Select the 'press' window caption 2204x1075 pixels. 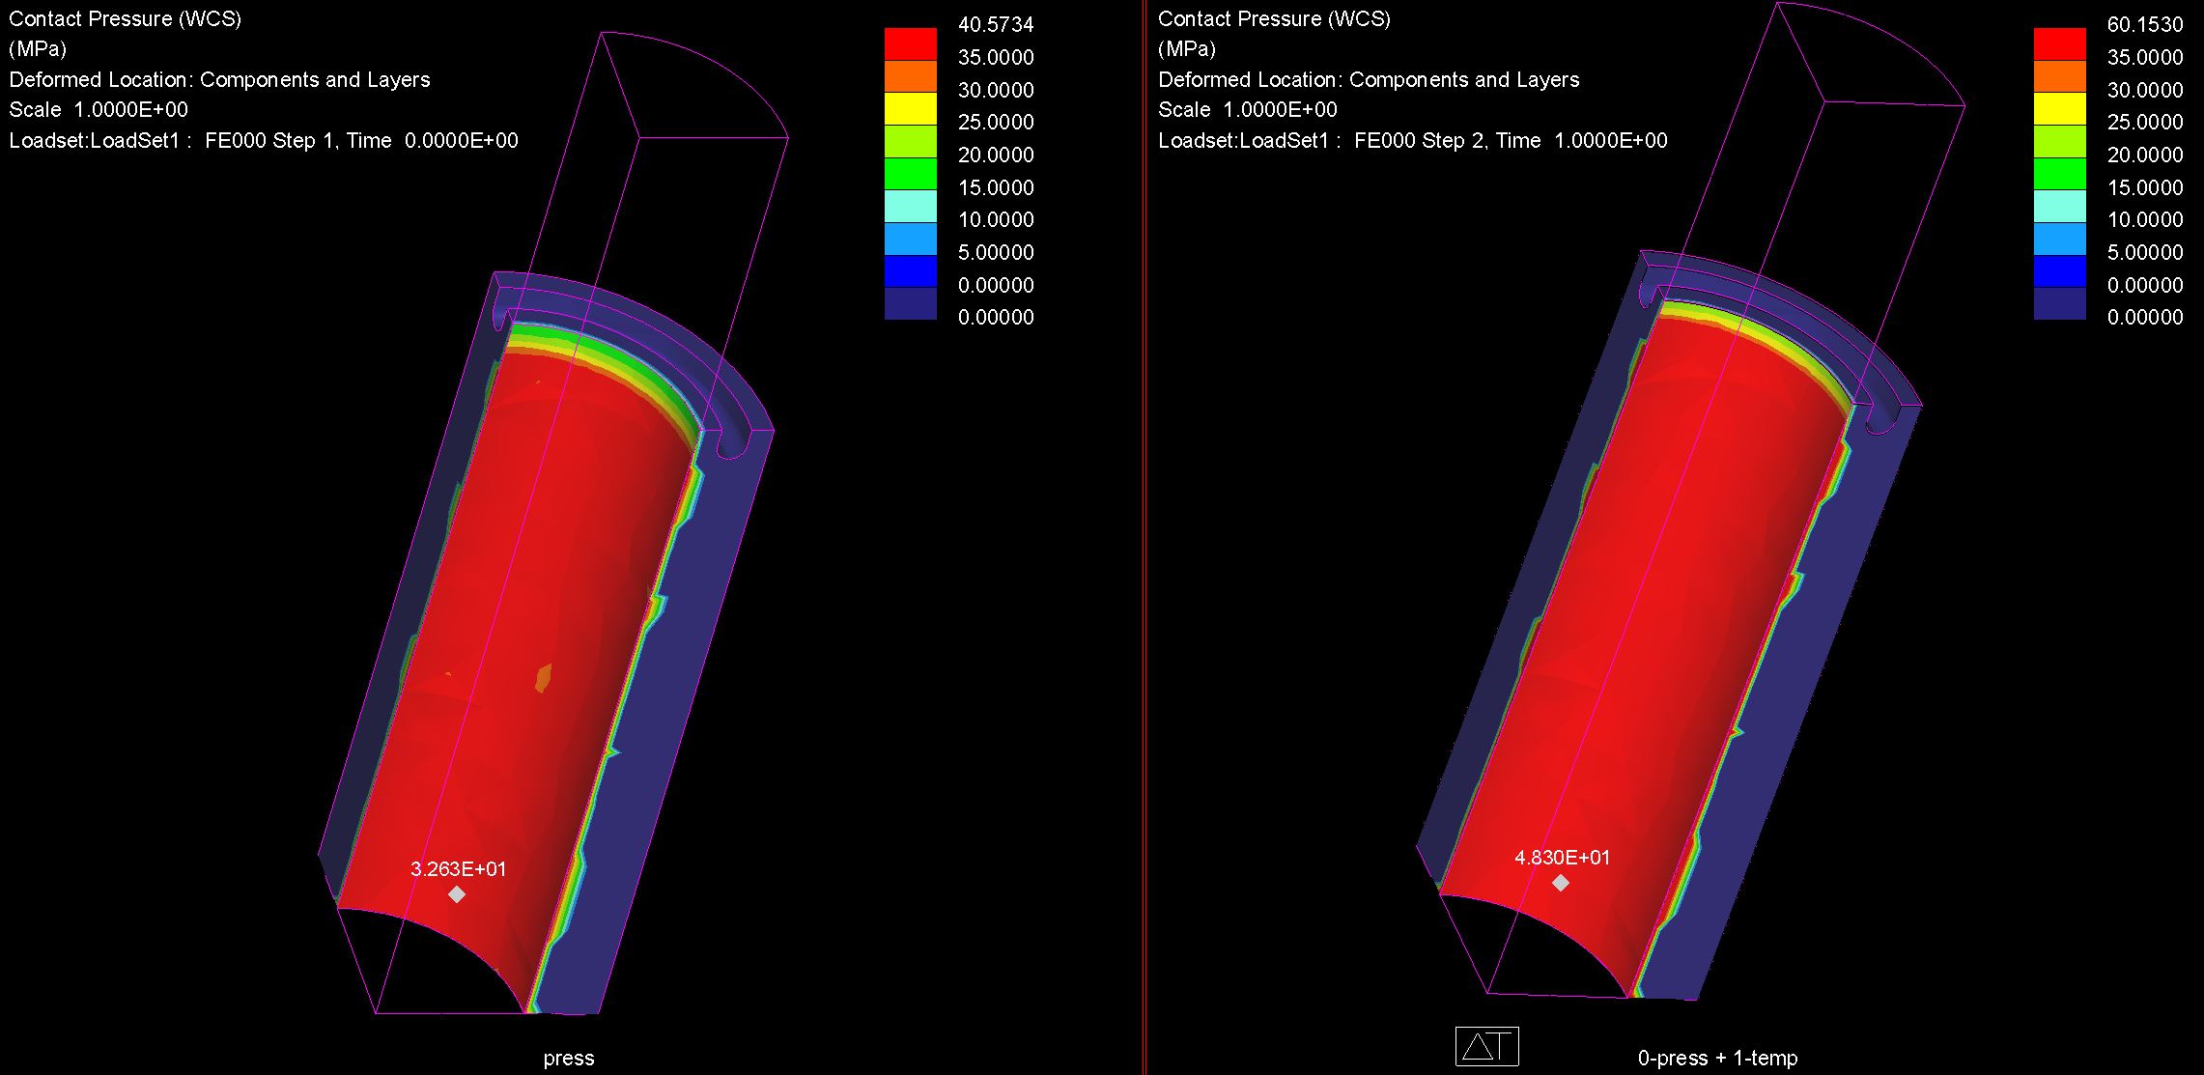(x=569, y=1058)
